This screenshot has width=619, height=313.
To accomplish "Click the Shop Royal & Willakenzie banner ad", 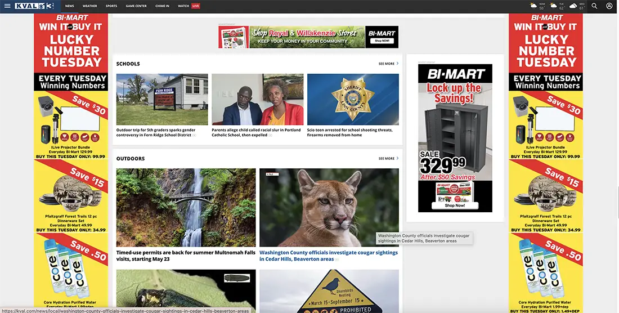I will pos(308,37).
